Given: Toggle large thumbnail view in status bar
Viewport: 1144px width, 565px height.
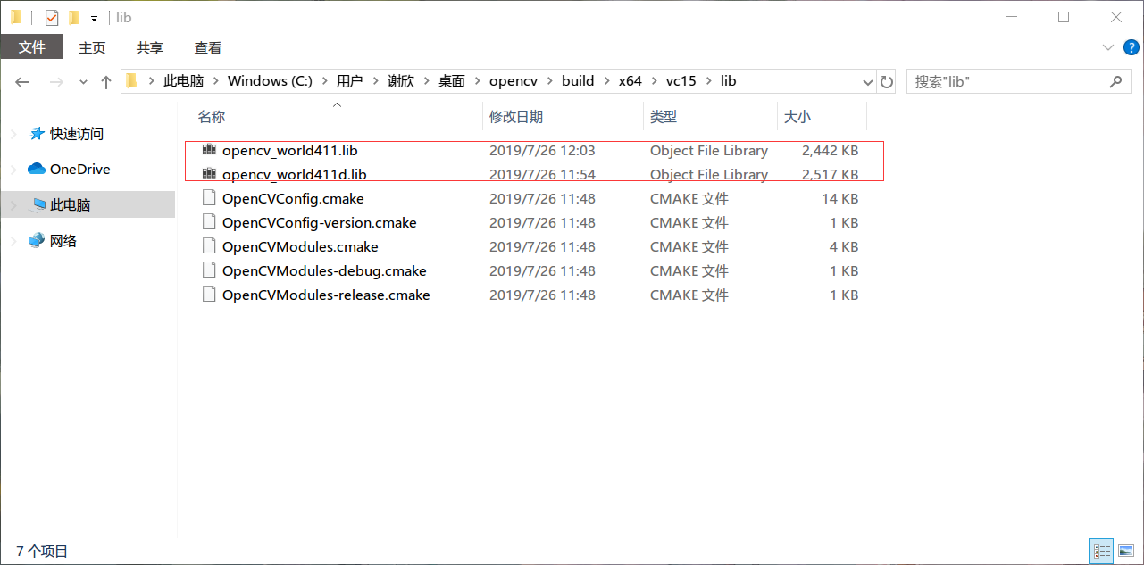Looking at the screenshot, I should click(1126, 551).
